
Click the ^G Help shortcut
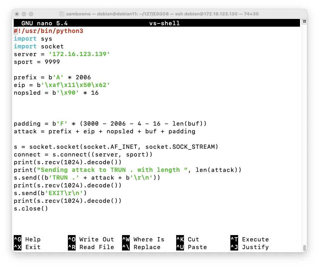27,239
